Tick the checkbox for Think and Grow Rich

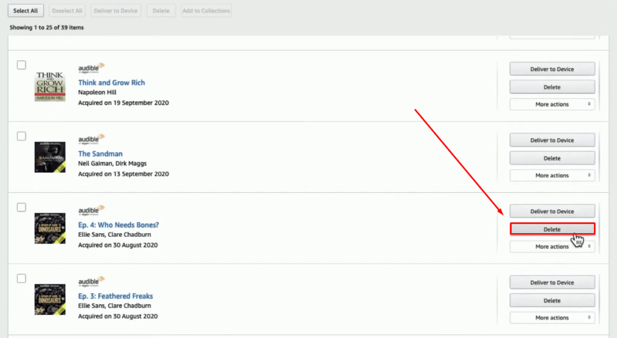tap(22, 65)
